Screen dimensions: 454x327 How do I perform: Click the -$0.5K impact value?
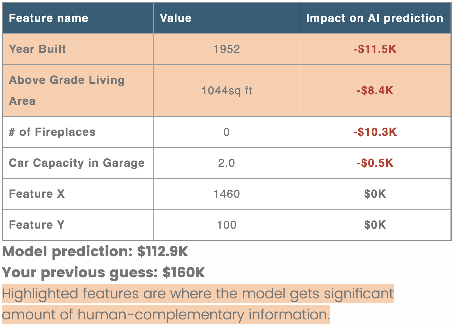375,163
